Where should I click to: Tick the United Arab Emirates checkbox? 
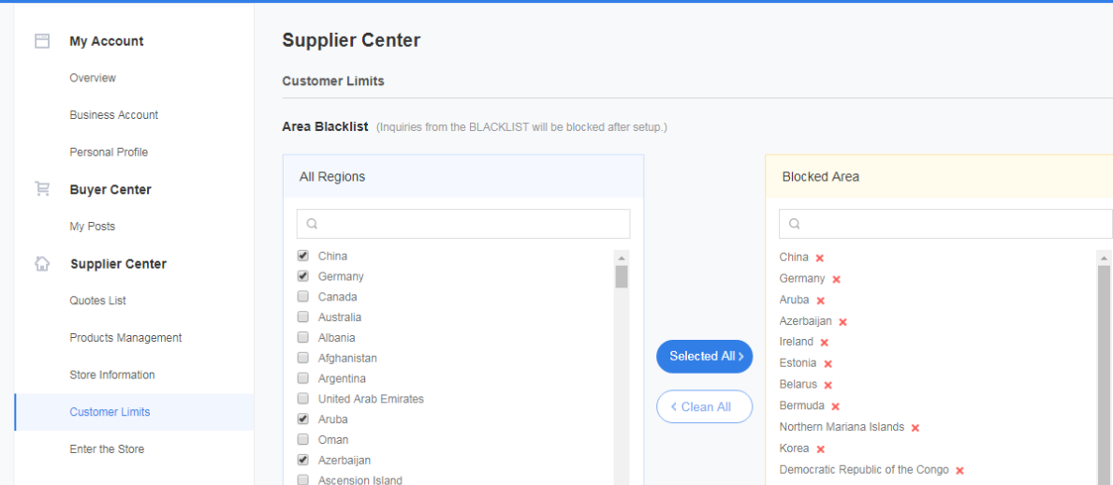(303, 398)
